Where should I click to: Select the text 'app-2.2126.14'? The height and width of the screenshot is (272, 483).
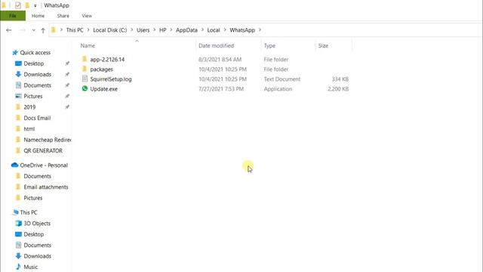point(107,60)
